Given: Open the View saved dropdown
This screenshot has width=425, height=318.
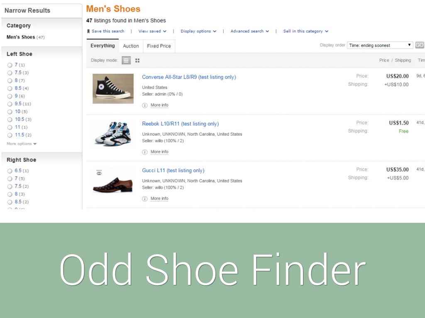Looking at the screenshot, I should [x=152, y=31].
